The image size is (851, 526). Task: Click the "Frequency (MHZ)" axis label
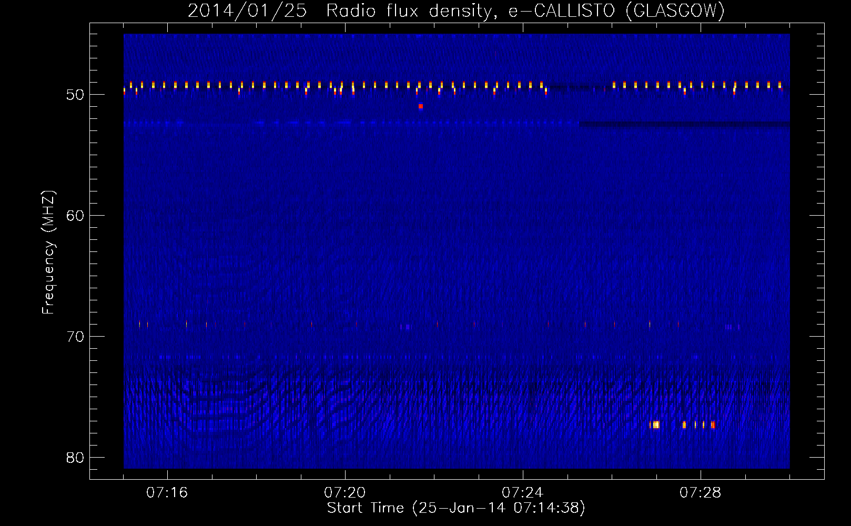48,252
